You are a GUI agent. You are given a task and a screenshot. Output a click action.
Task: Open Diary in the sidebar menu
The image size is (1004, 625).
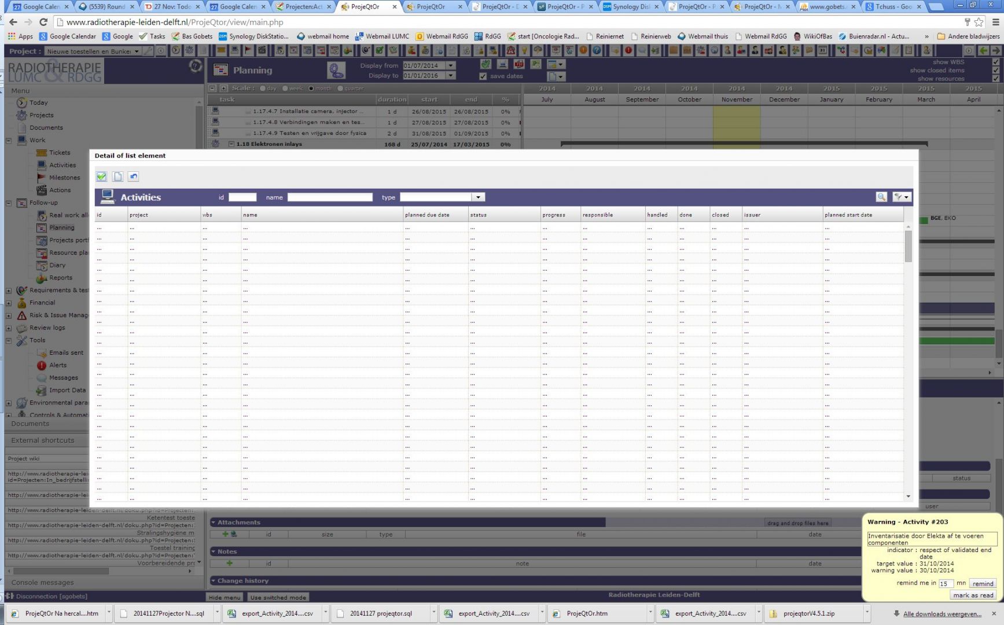(57, 265)
